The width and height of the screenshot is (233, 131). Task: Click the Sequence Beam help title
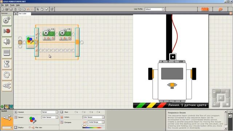177,113
